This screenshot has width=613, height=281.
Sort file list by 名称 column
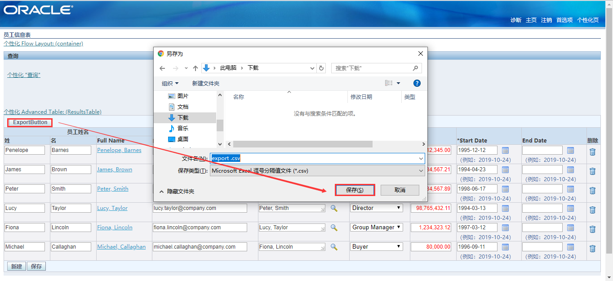(x=239, y=97)
